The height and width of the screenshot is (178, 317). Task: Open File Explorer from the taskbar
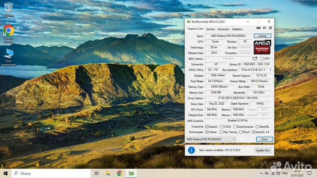pos(108,173)
